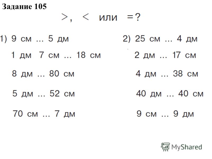This screenshot has height=159, width=212.
Task: Click the word 'или' in the instruction
Action: coord(108,18)
